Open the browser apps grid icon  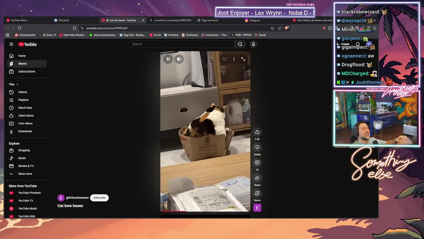click(x=7, y=35)
